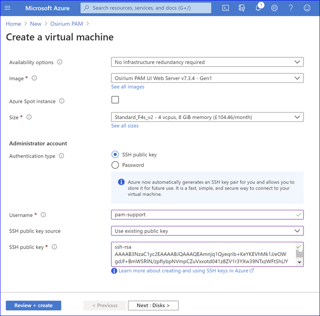
Task: Click the Administrator account heading
Action: [x=38, y=143]
